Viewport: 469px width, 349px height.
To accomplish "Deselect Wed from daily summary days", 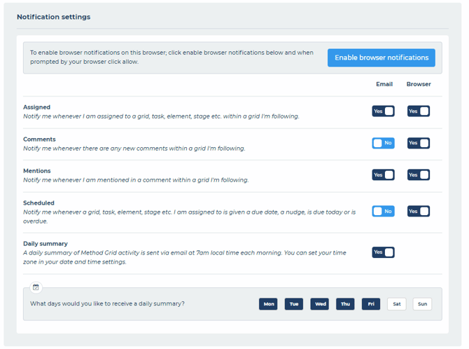I will [319, 304].
